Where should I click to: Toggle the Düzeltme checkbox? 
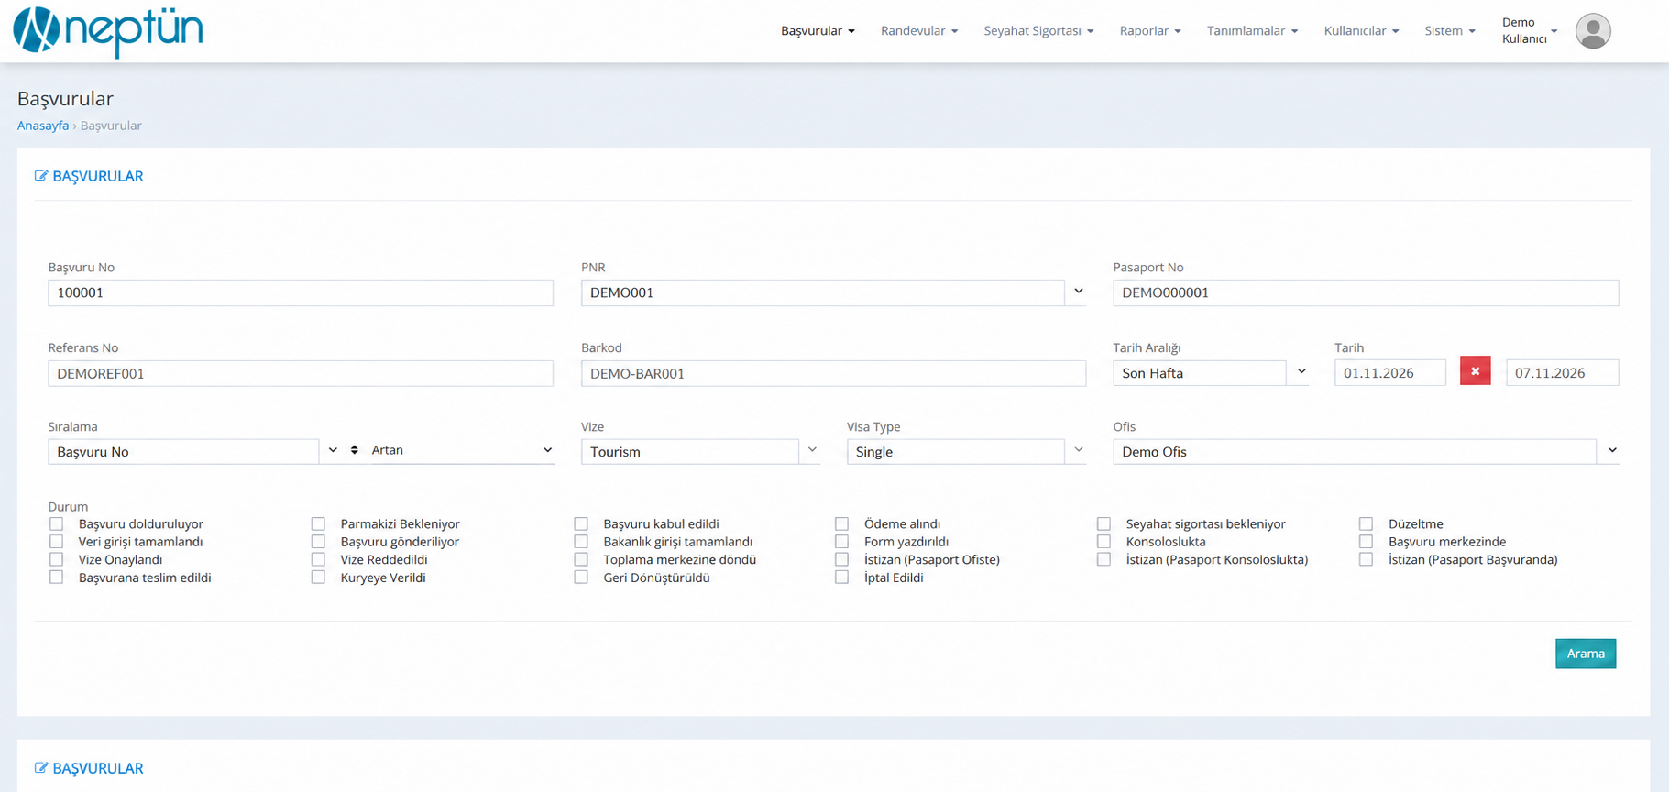tap(1366, 523)
